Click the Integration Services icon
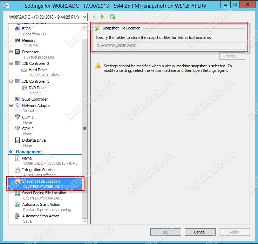The image size is (258, 244). 18,170
